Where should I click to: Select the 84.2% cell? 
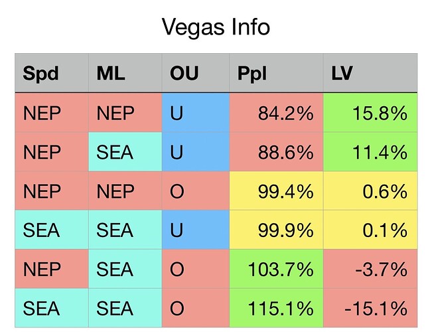click(276, 112)
